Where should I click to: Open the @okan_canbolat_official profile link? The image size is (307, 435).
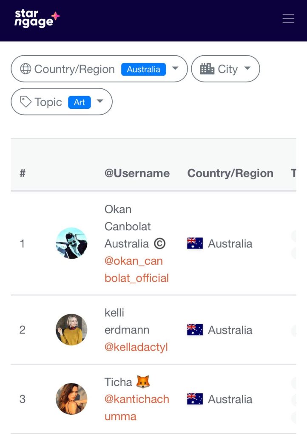click(136, 269)
